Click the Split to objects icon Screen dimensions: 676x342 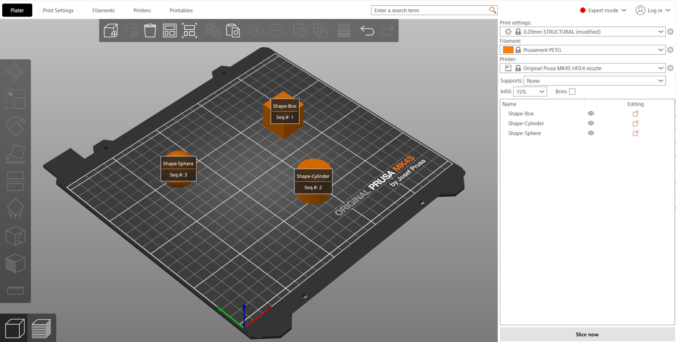300,31
